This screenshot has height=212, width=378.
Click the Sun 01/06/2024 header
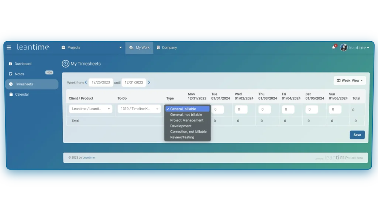point(338,96)
